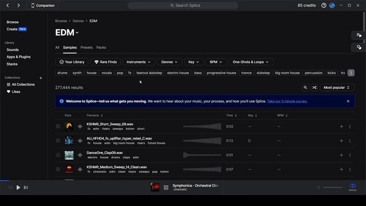Open the Create New sidebar item
The height and width of the screenshot is (206, 366).
pos(17,29)
